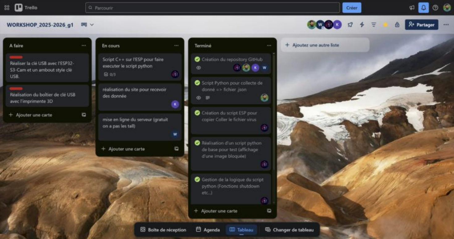Open the A faire list actions menu
This screenshot has height=239, width=454.
(84, 46)
